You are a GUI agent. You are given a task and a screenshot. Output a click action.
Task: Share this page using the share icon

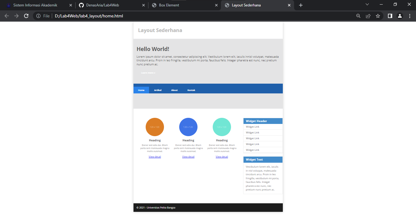368,16
